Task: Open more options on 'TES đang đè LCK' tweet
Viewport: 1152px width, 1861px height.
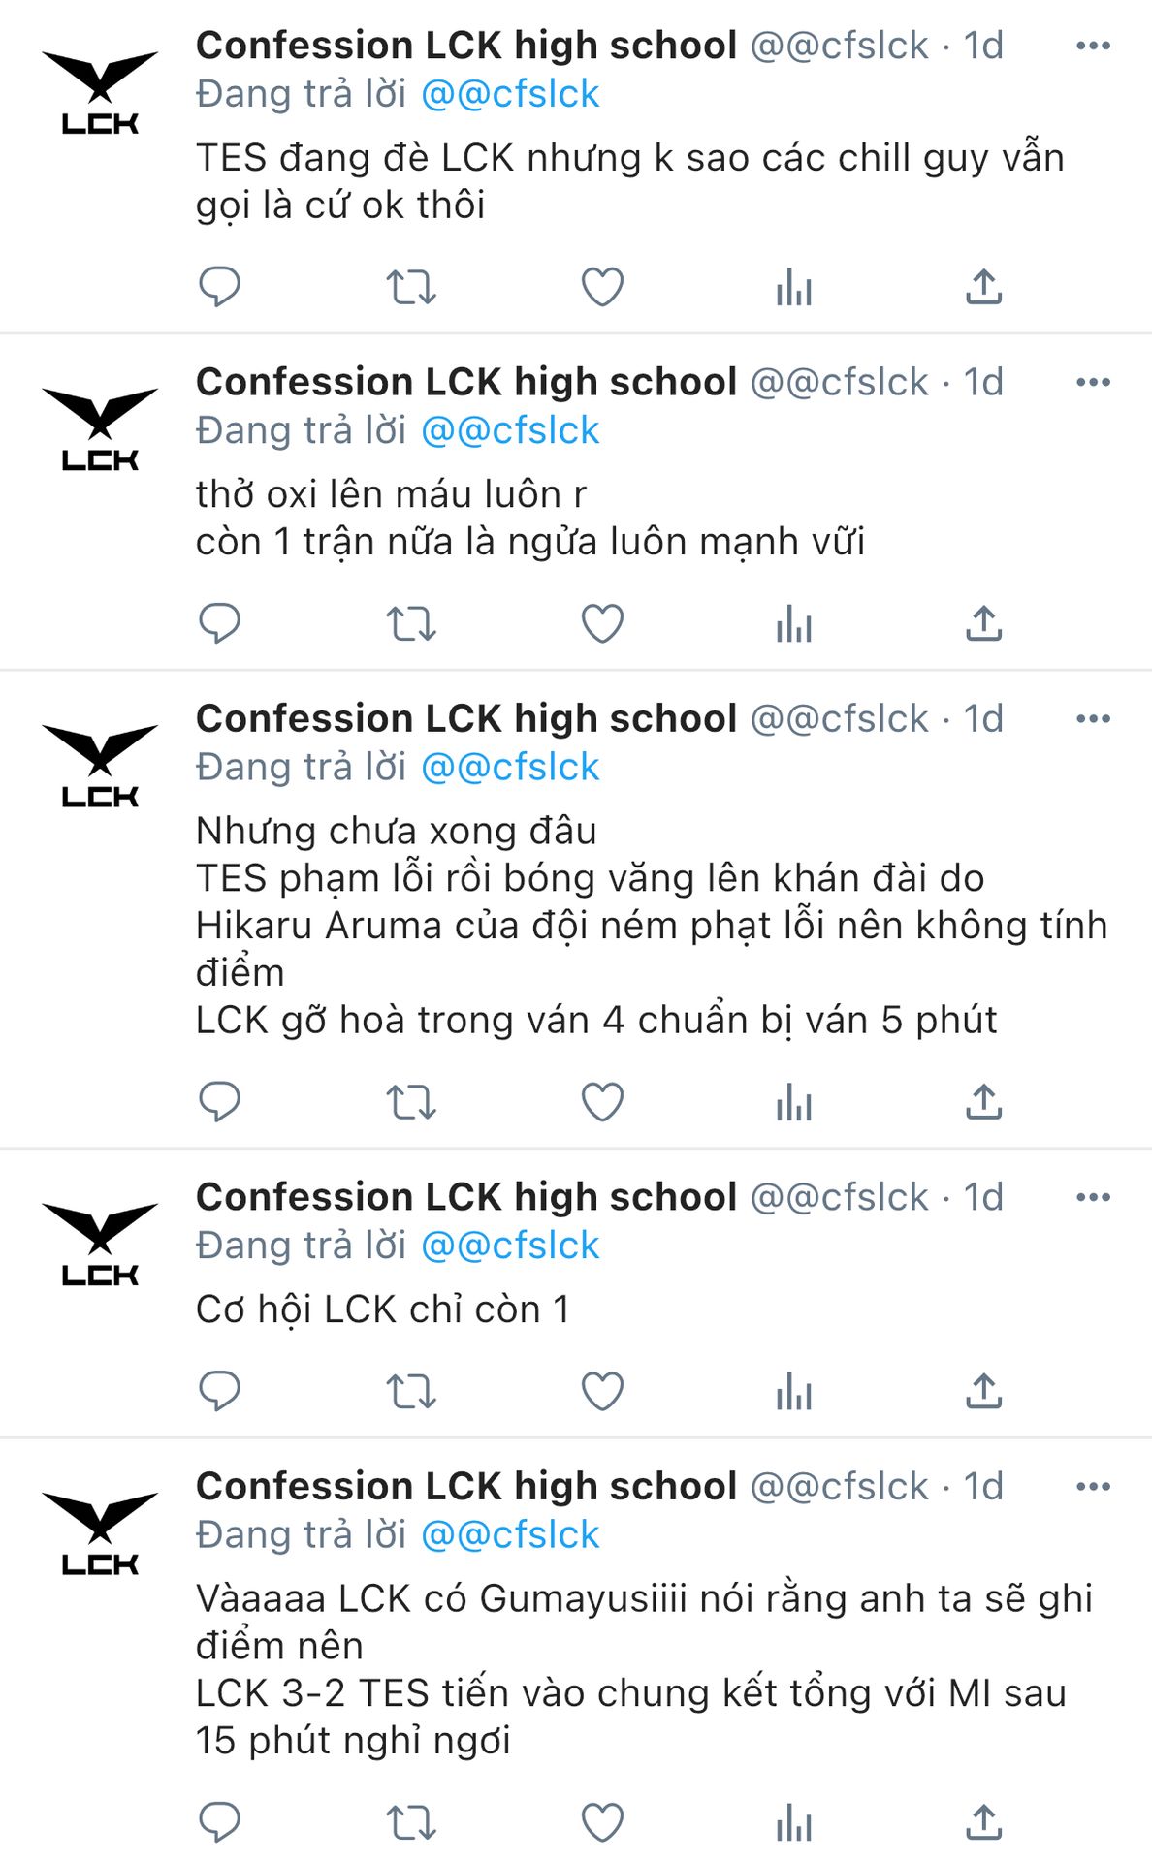Action: point(1093,46)
